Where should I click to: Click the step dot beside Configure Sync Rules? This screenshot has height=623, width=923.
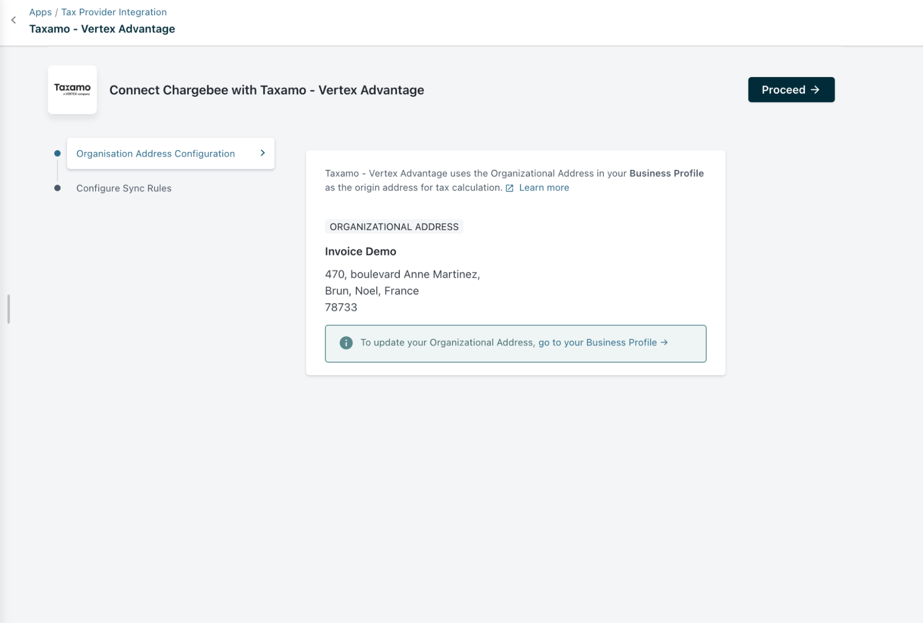coord(57,188)
